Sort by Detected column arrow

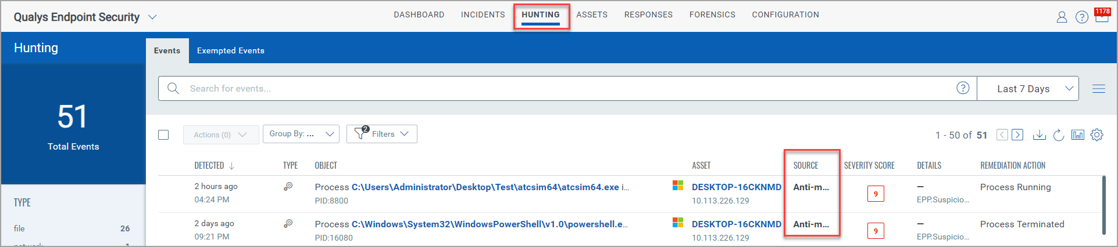pos(231,166)
